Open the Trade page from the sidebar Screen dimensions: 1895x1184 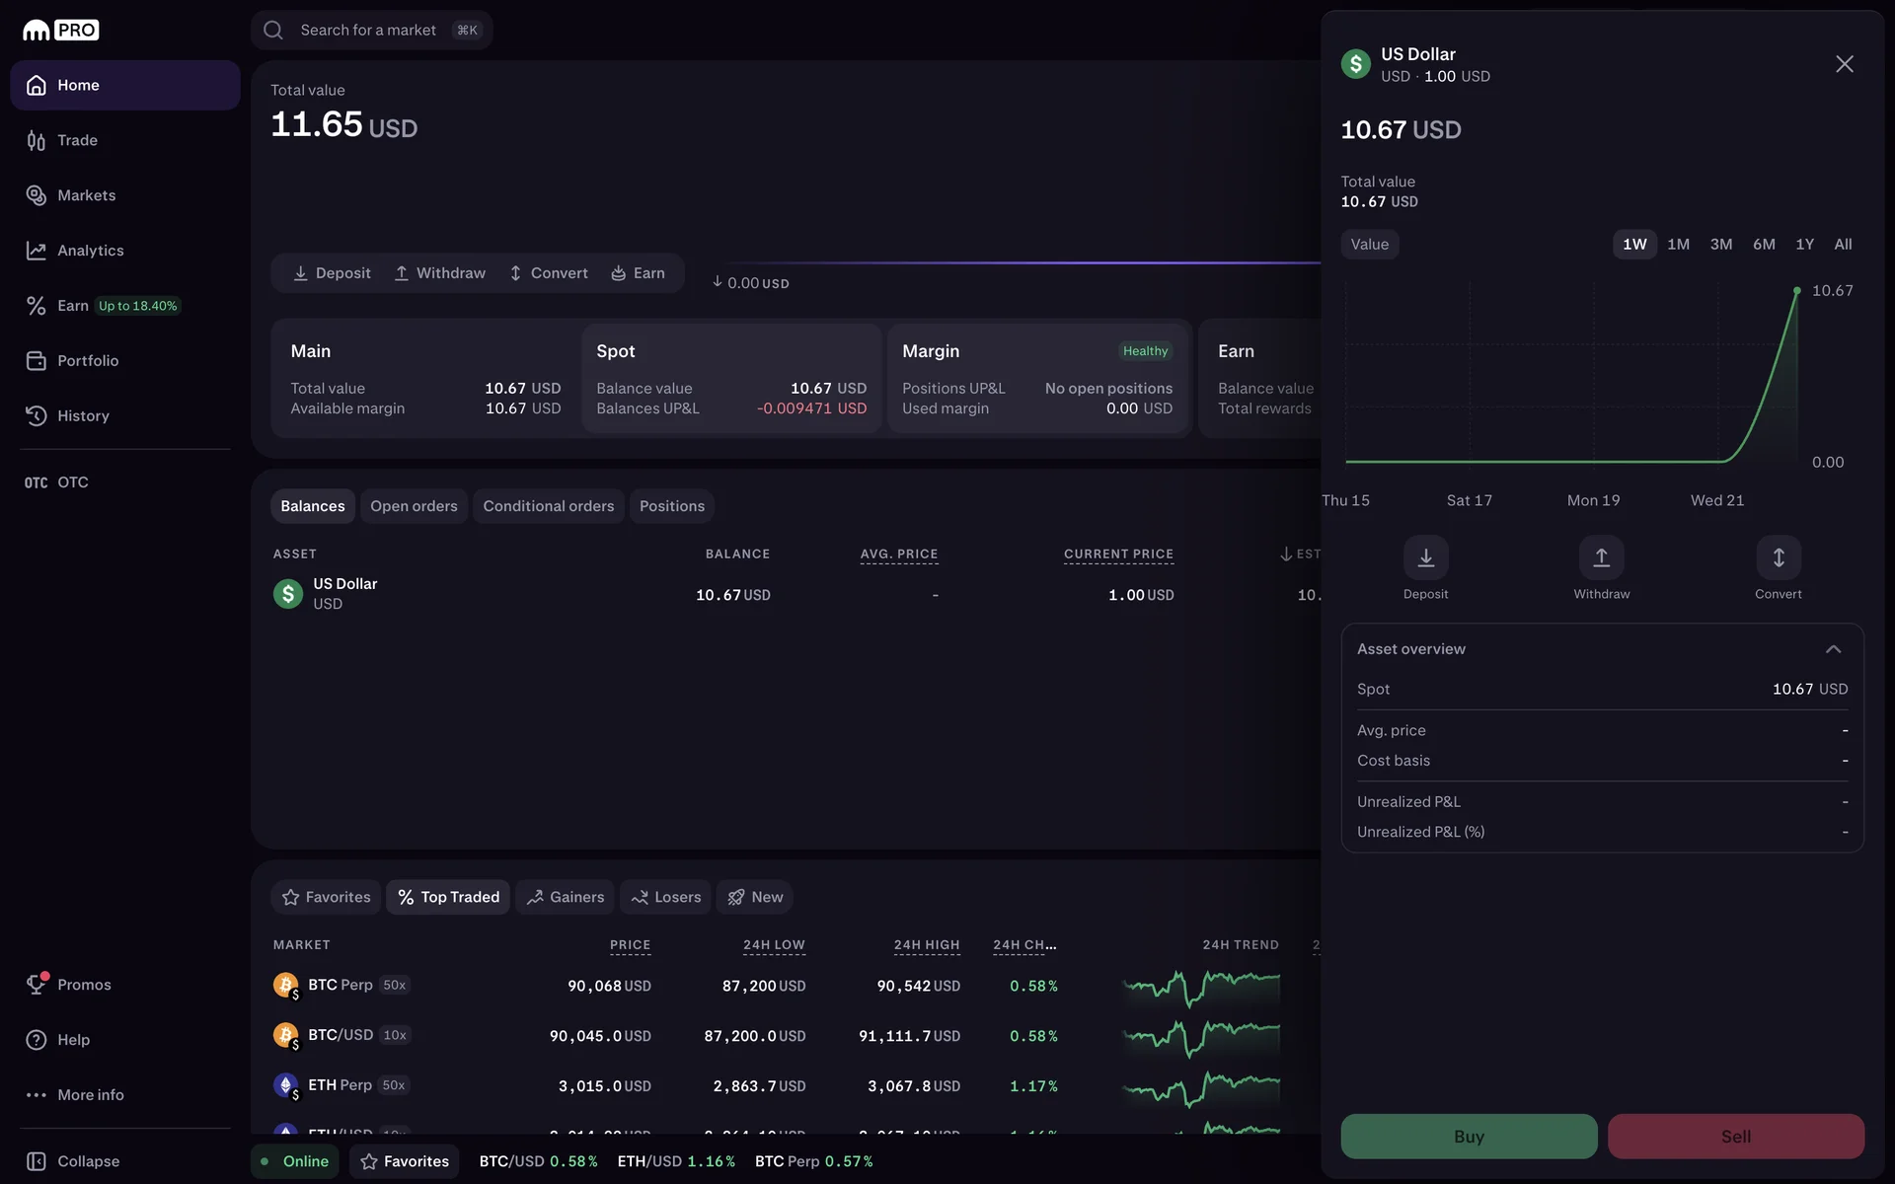[x=77, y=140]
